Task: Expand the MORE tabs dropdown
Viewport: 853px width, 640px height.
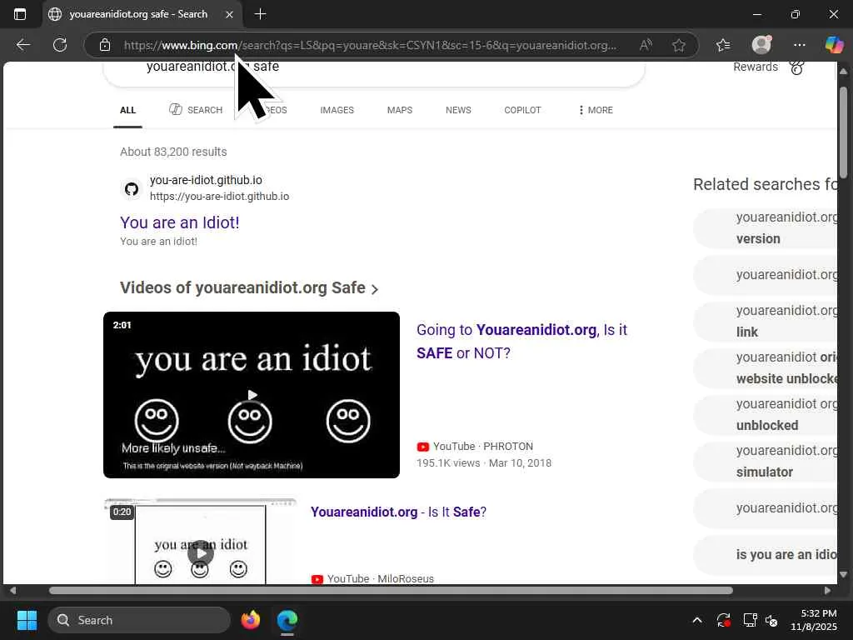Action: point(596,110)
